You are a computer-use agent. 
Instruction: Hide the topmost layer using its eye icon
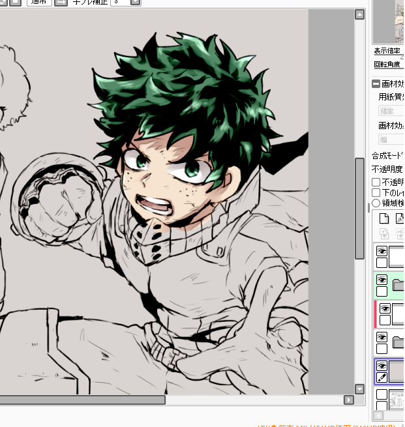tap(382, 251)
